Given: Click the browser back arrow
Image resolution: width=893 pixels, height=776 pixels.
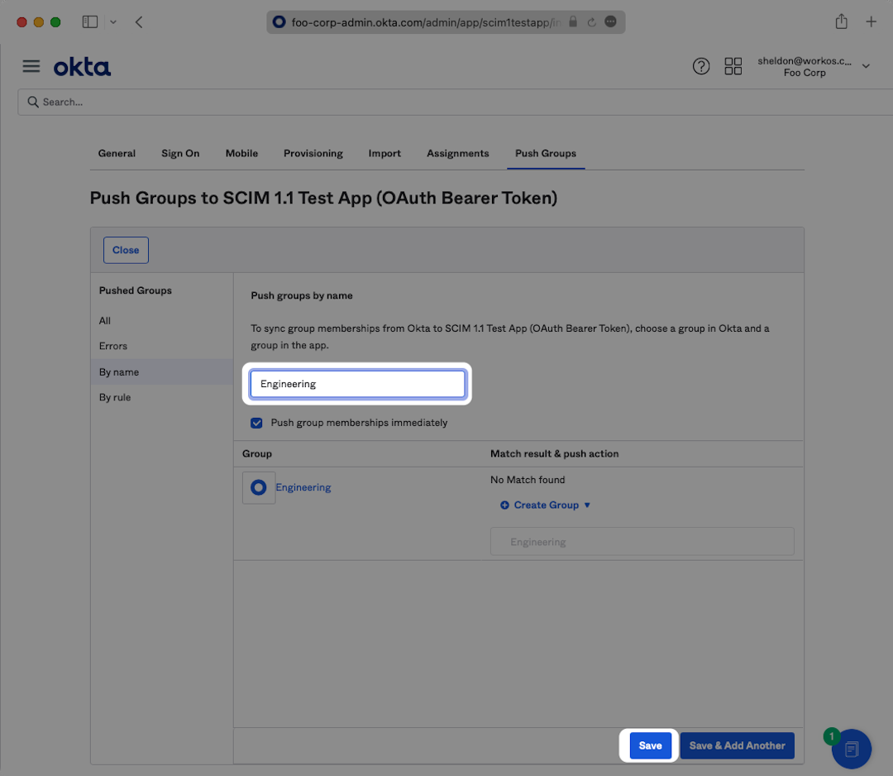Looking at the screenshot, I should (x=139, y=22).
